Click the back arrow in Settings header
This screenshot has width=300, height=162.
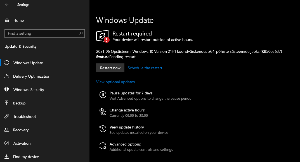click(7, 4)
